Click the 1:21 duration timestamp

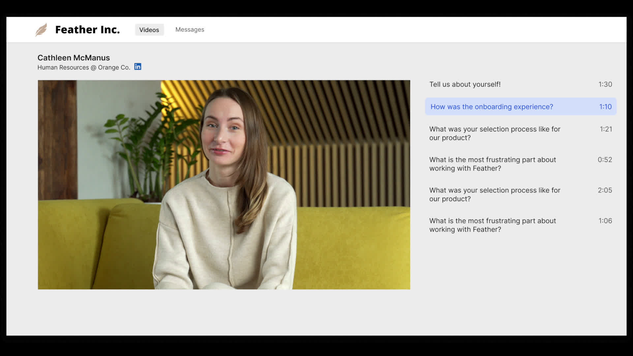click(x=606, y=129)
